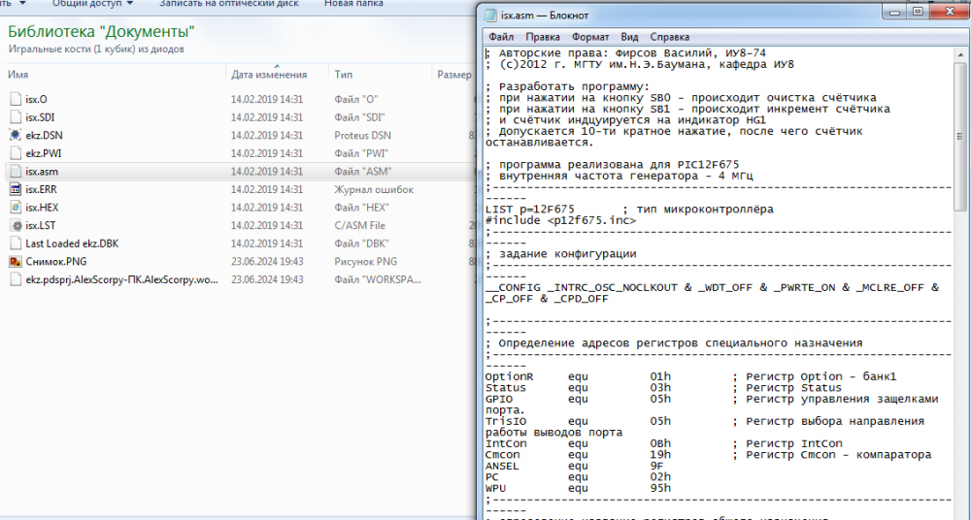This screenshot has height=520, width=971.
Task: Click the Notepad vertical scrollbar track
Action: [960, 369]
